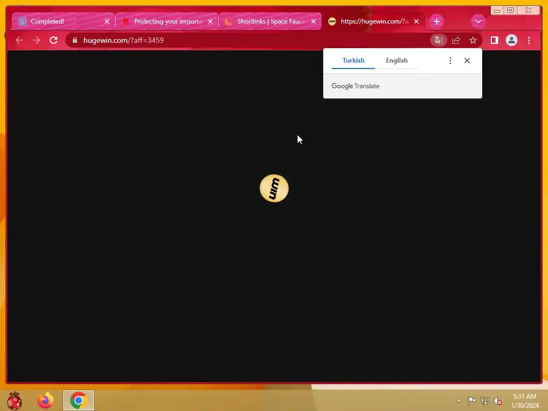Viewport: 548px width, 411px height.
Task: Close the Completed! tab
Action: (107, 21)
